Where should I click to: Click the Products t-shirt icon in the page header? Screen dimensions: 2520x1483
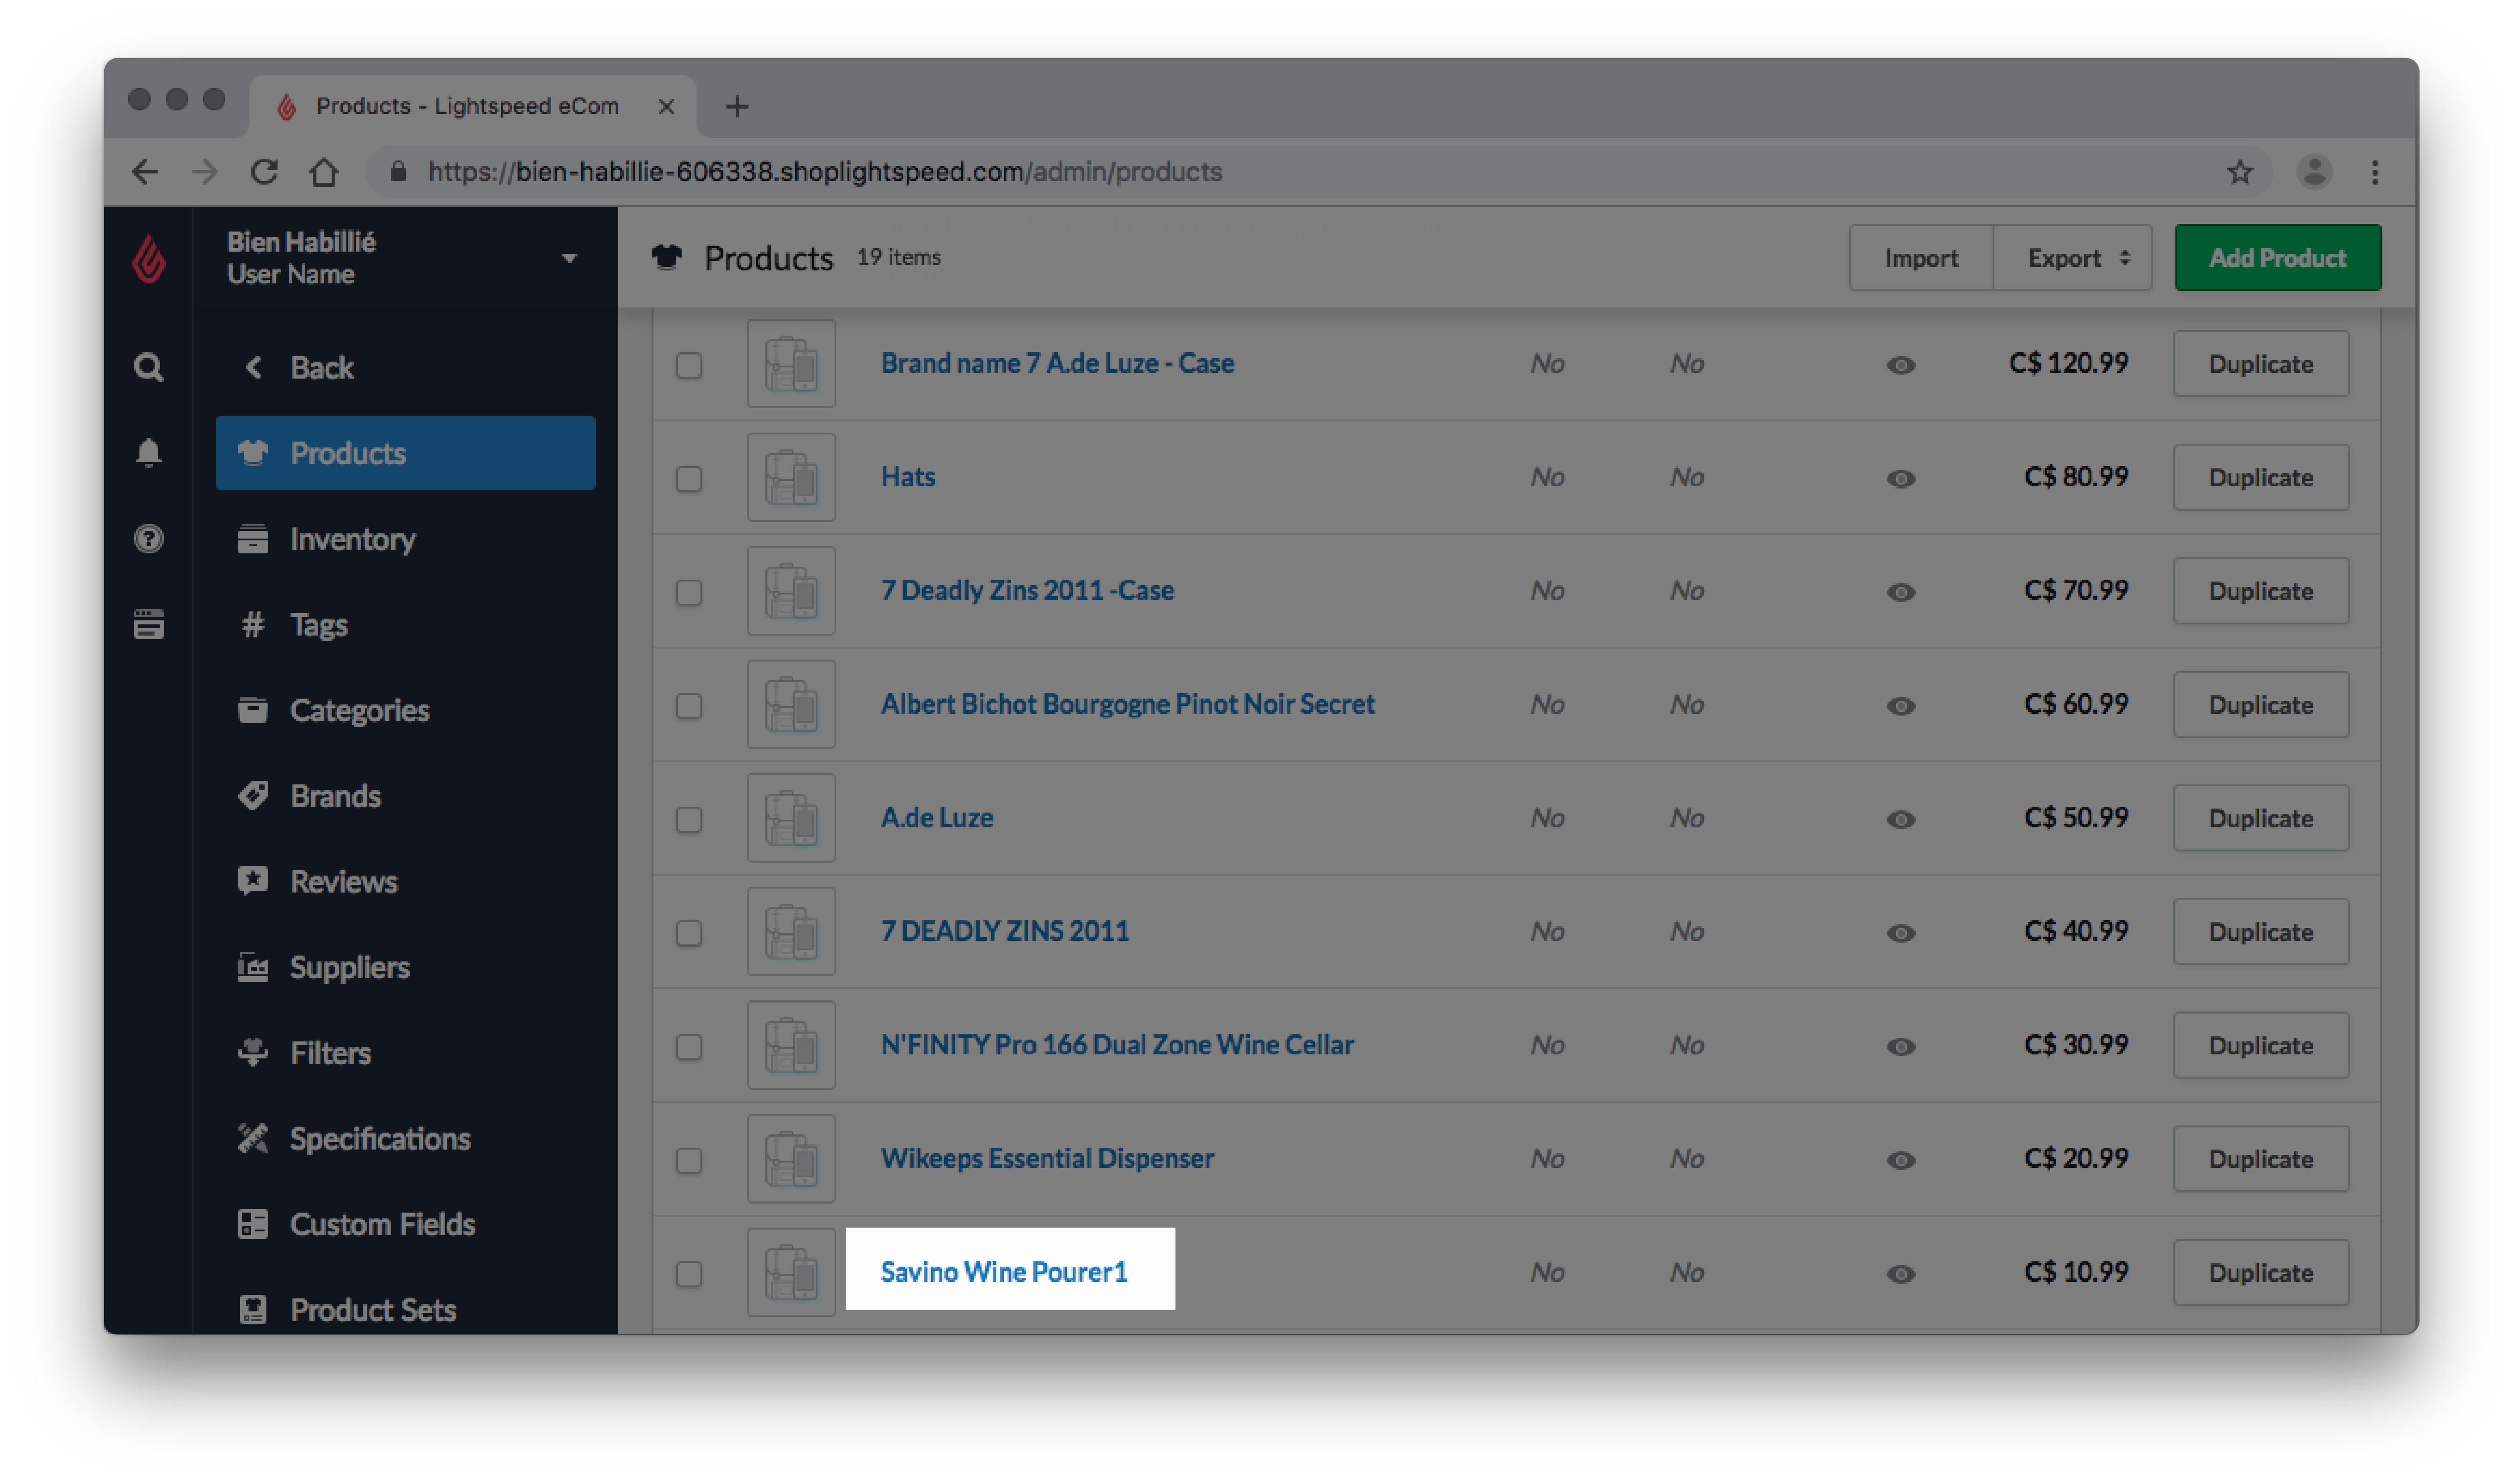pyautogui.click(x=667, y=257)
